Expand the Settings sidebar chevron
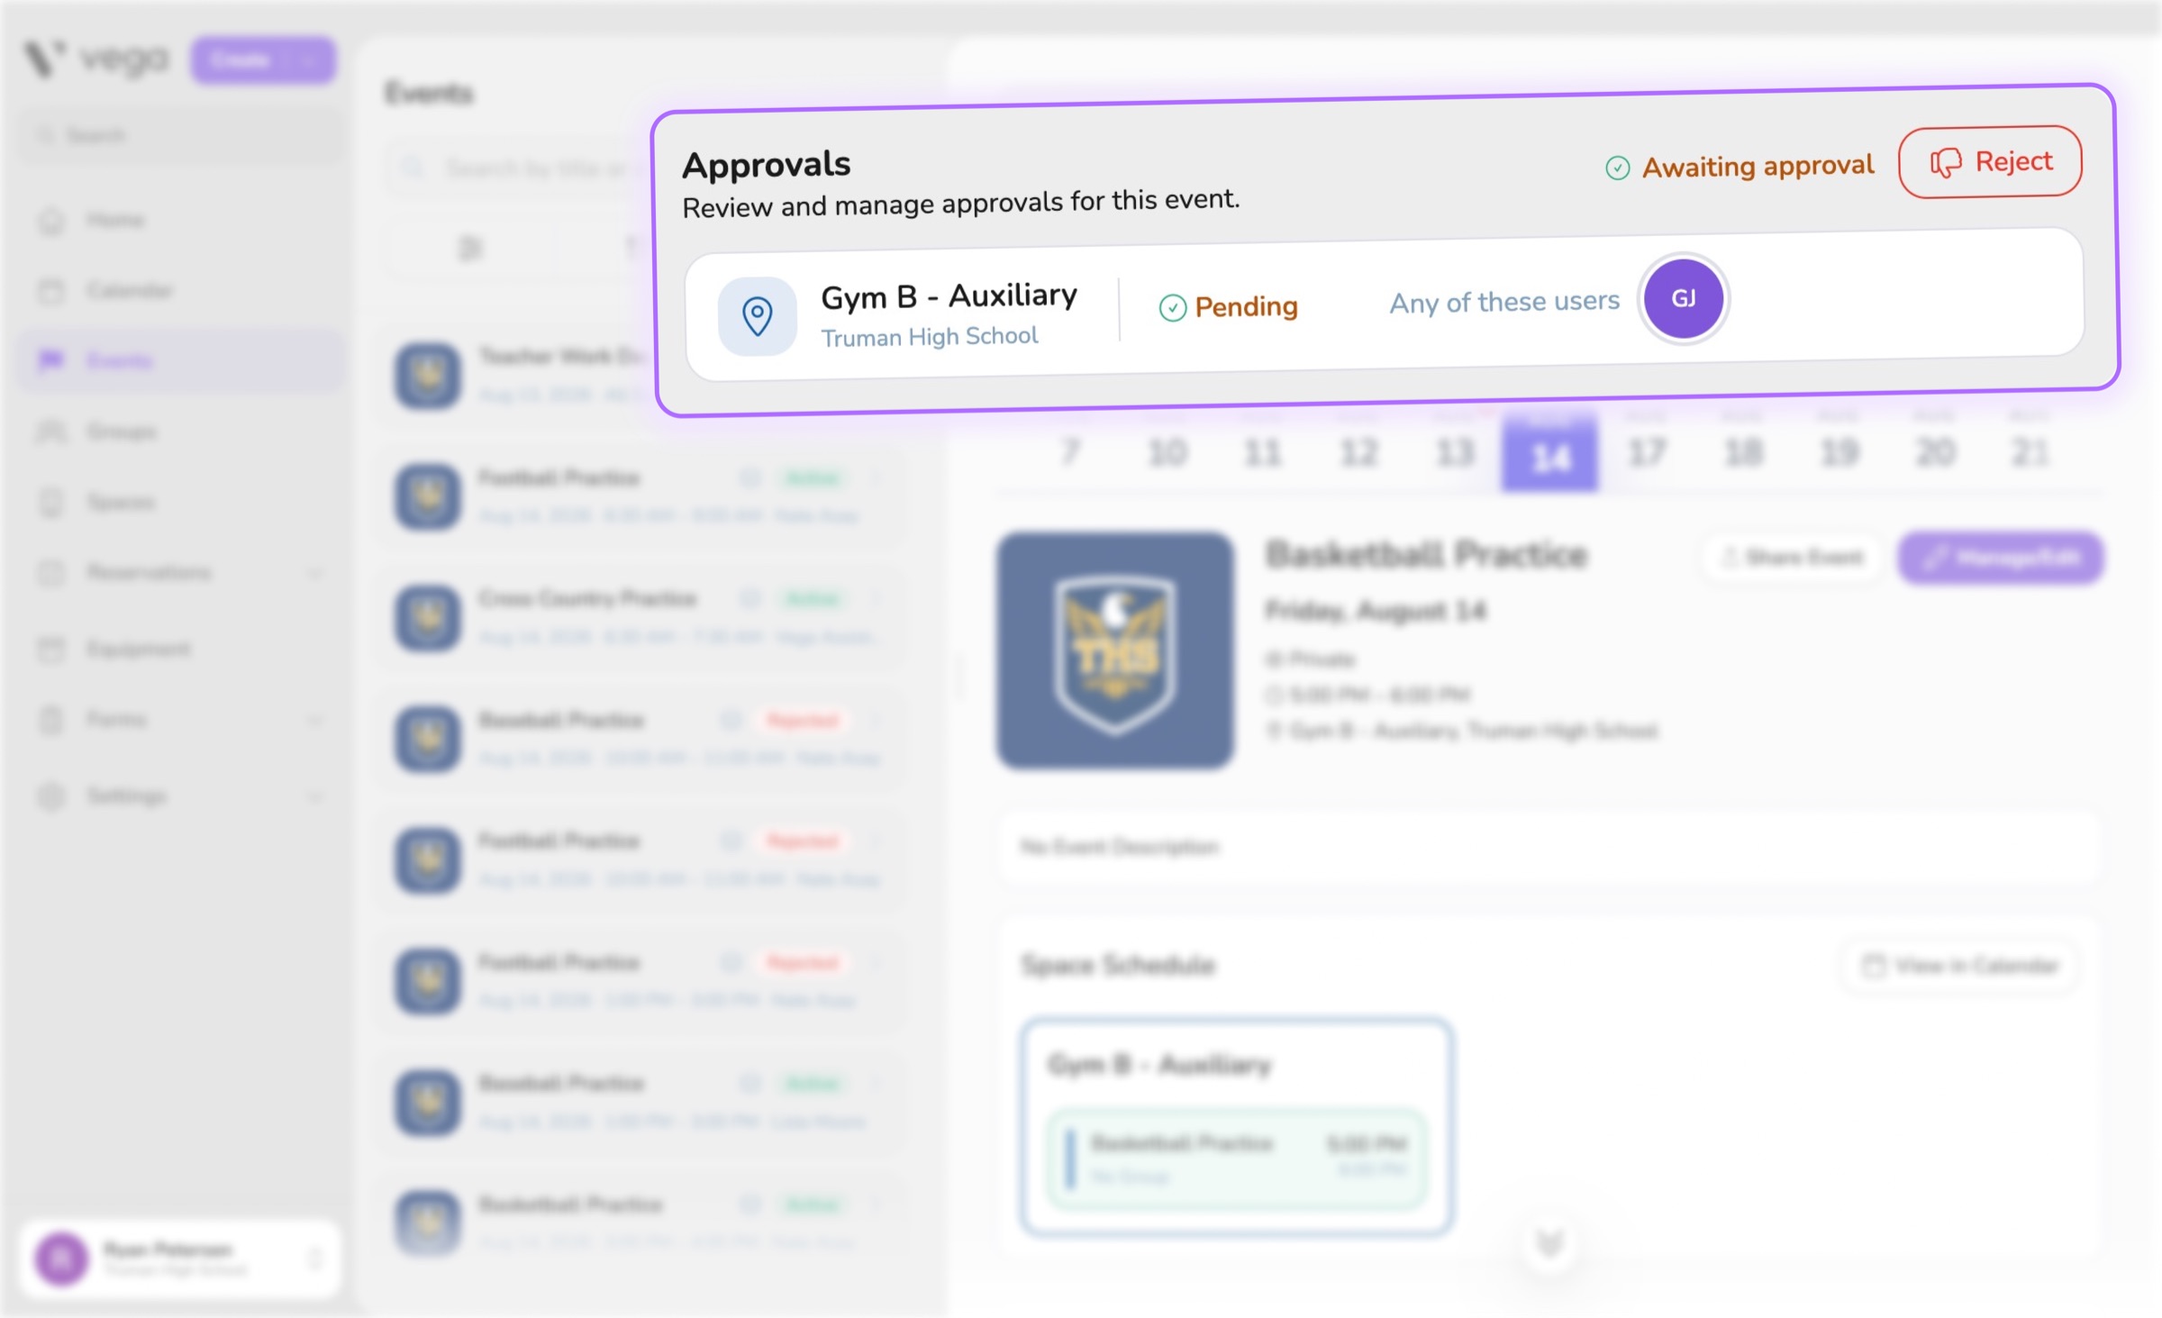The image size is (2162, 1318). [x=314, y=796]
